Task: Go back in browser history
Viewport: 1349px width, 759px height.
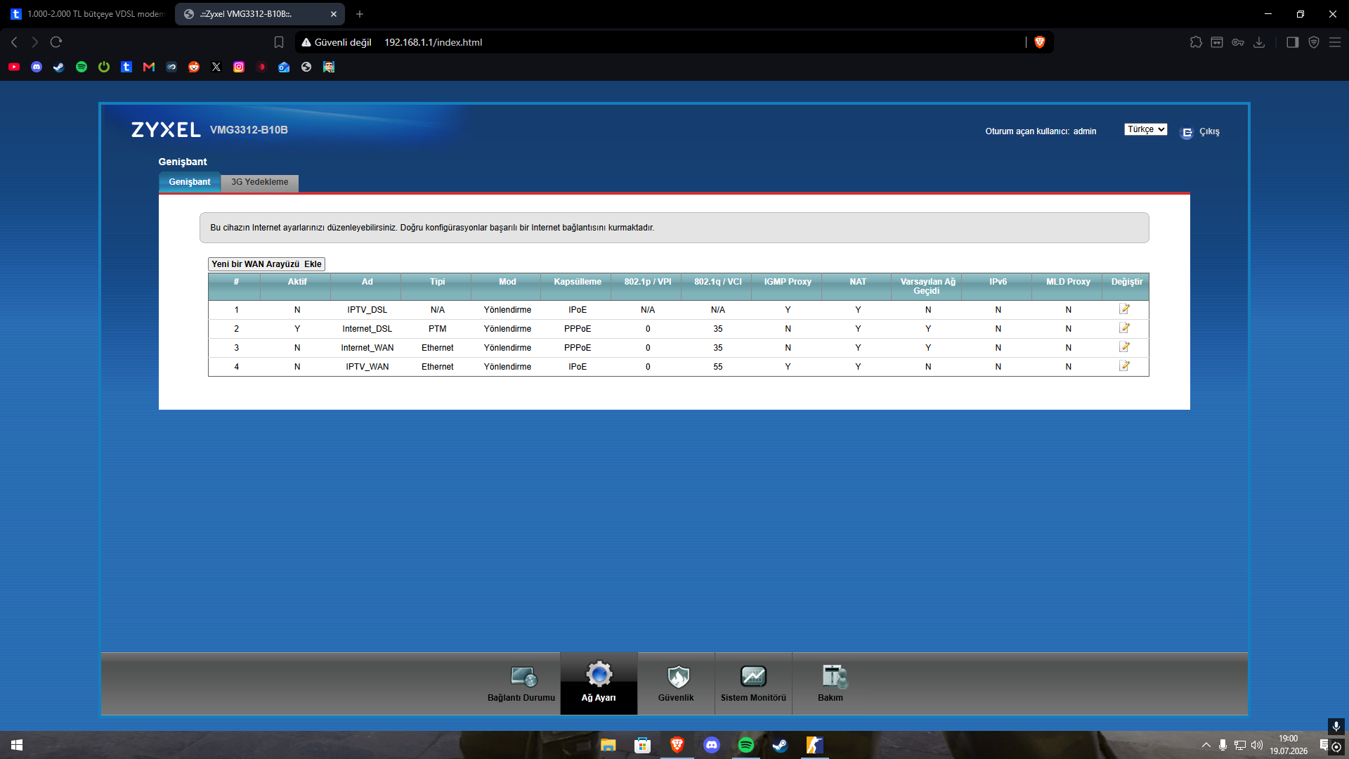Action: coord(14,42)
